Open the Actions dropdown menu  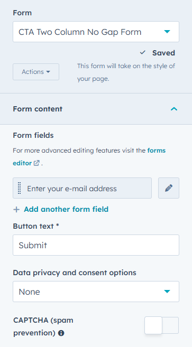point(36,72)
